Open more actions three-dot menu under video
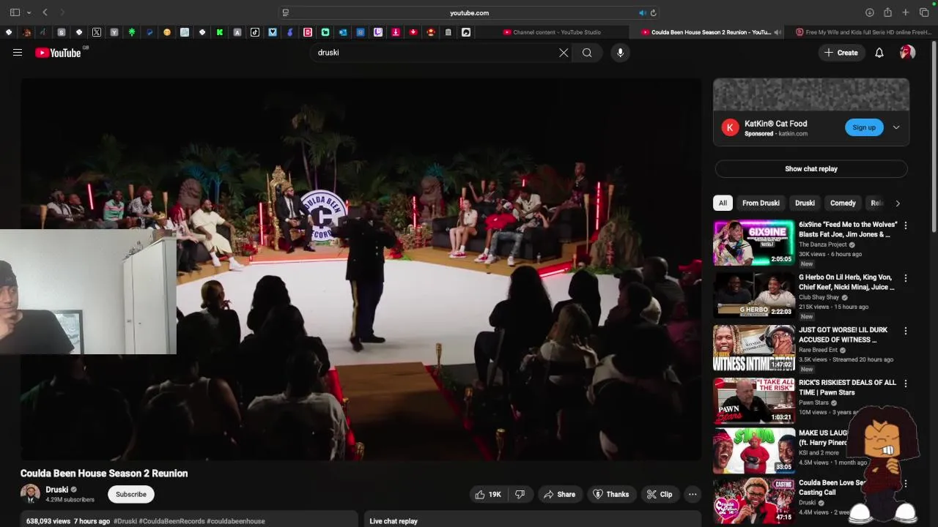Image resolution: width=938 pixels, height=527 pixels. point(693,494)
